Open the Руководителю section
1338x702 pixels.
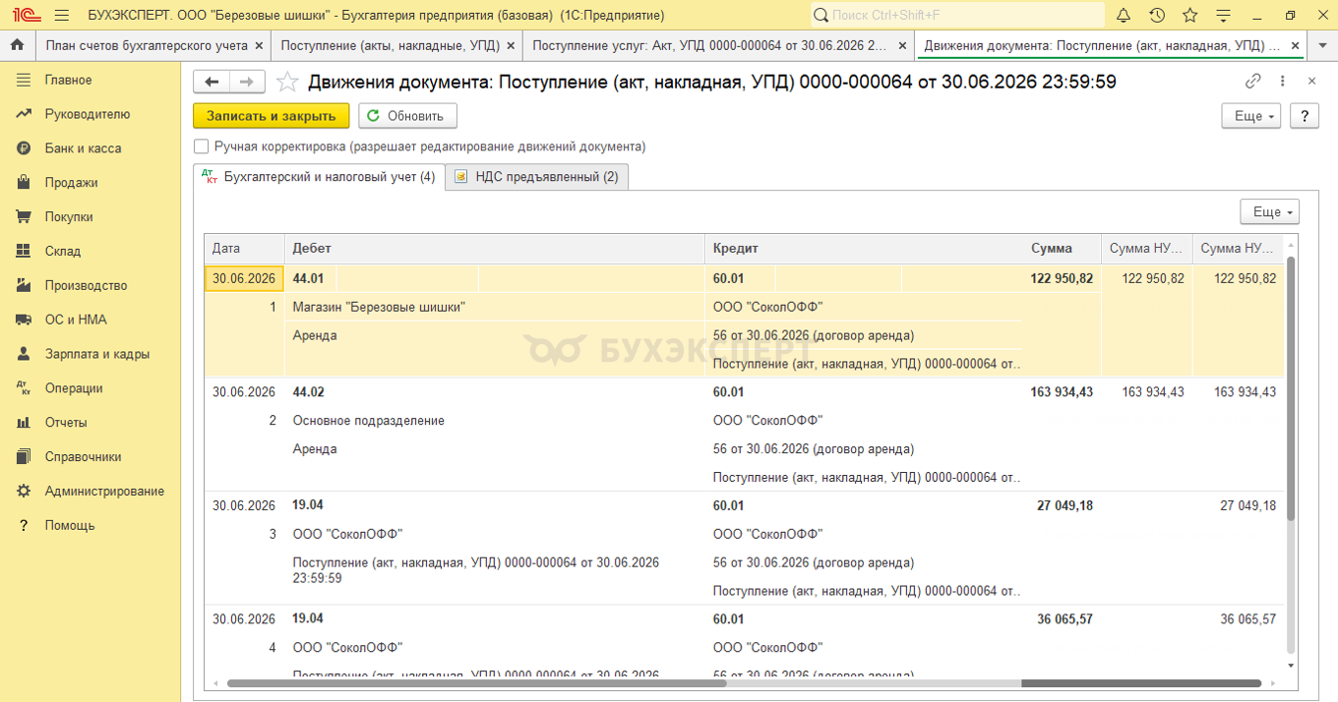tap(91, 114)
